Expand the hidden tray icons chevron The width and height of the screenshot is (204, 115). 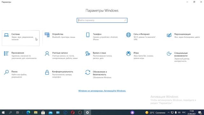169,112
